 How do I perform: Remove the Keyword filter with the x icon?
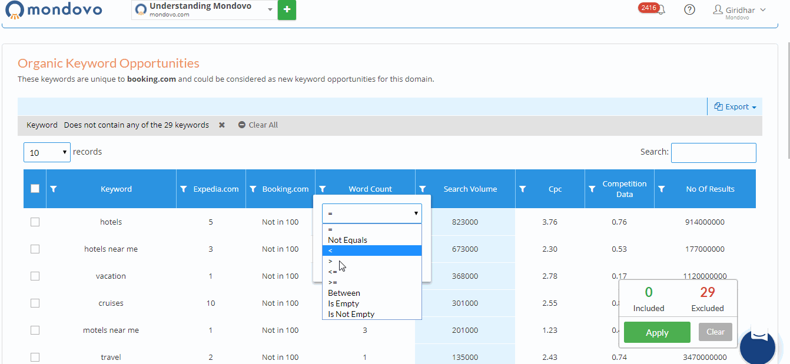[222, 125]
